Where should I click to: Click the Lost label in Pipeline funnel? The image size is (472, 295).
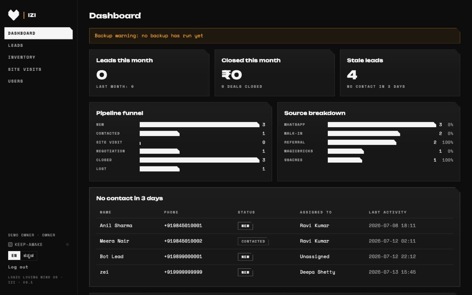pyautogui.click(x=101, y=169)
